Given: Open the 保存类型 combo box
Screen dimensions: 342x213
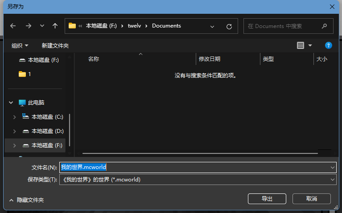Looking at the screenshot, I should click(x=198, y=180).
